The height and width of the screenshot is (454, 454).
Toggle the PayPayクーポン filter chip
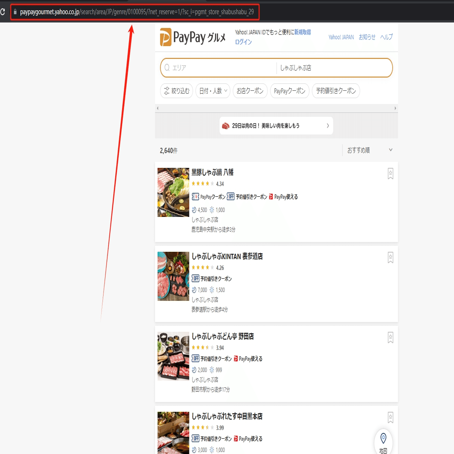pyautogui.click(x=290, y=91)
